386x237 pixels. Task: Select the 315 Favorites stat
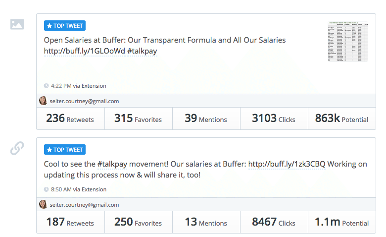point(139,118)
